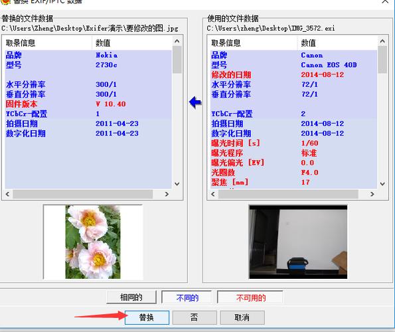Click up arrow of left list scrollbar

click(x=177, y=41)
